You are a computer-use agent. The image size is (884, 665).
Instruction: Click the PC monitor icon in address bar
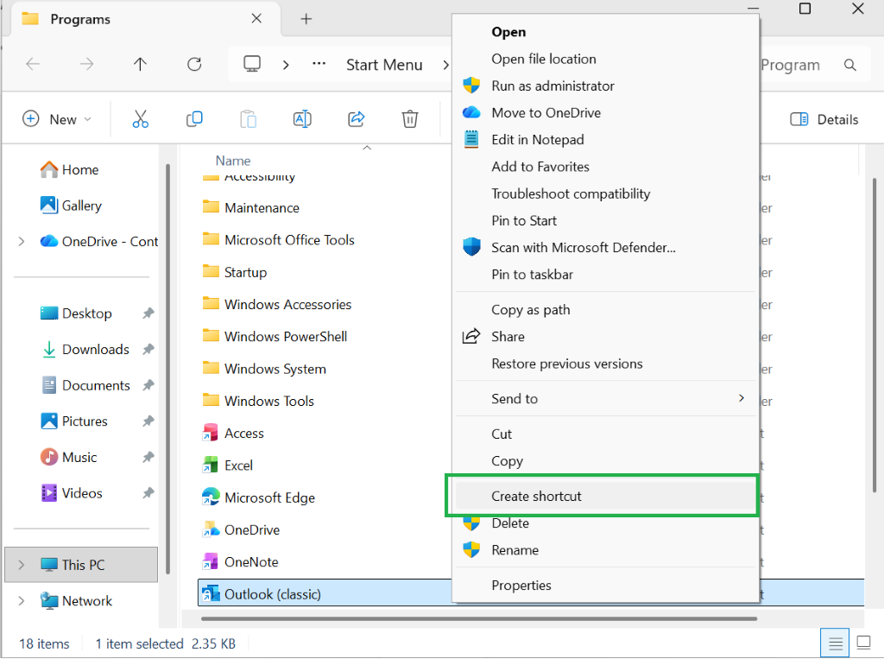pos(252,64)
